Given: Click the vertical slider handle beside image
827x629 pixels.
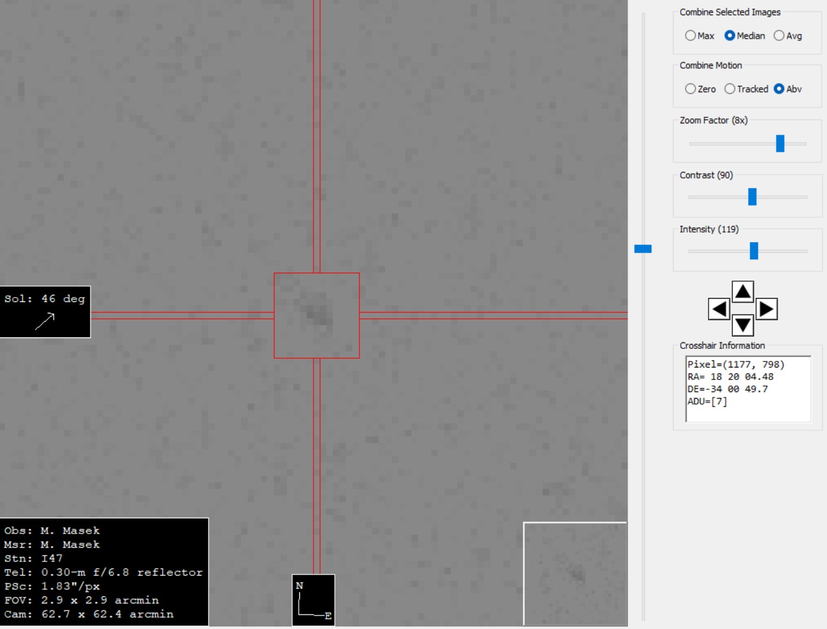Looking at the screenshot, I should coord(643,249).
